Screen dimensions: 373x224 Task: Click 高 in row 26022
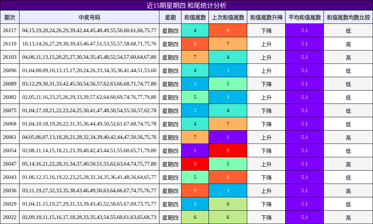(348, 218)
